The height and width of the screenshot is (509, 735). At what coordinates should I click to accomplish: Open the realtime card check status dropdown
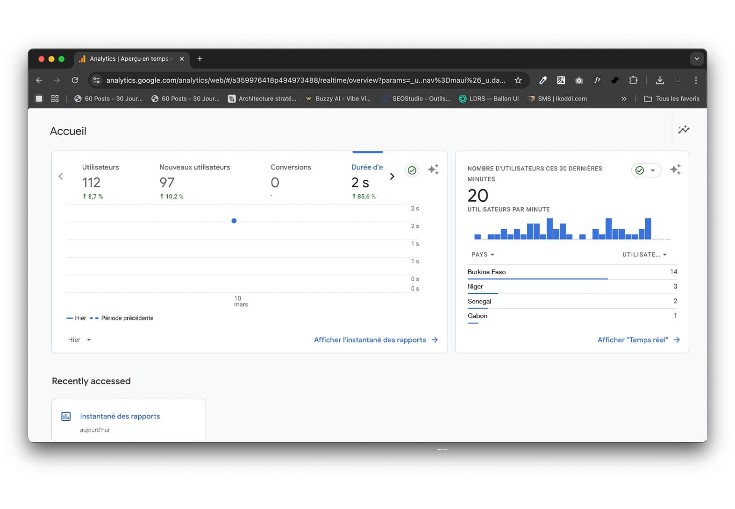pos(646,170)
